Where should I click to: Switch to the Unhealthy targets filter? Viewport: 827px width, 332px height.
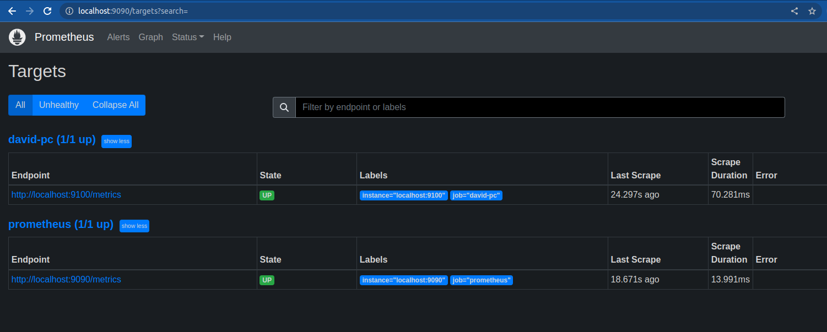59,105
